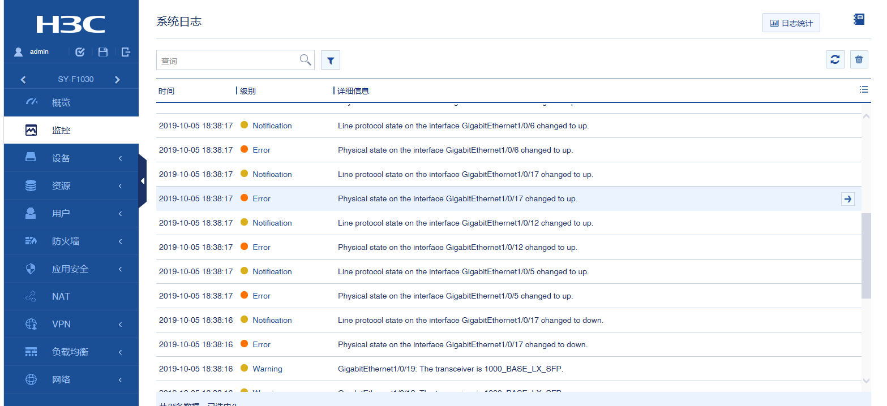Click the search magnifier icon
Image resolution: width=887 pixels, height=406 pixels.
pos(305,60)
